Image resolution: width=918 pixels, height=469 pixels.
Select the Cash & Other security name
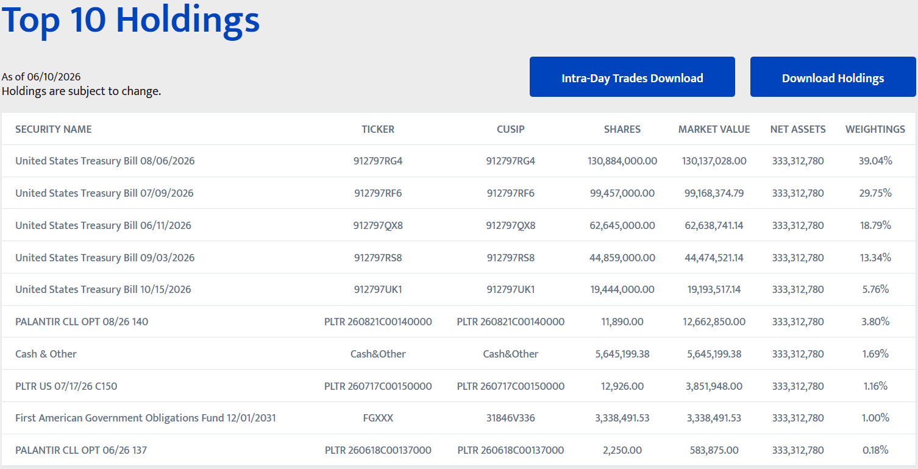point(46,354)
